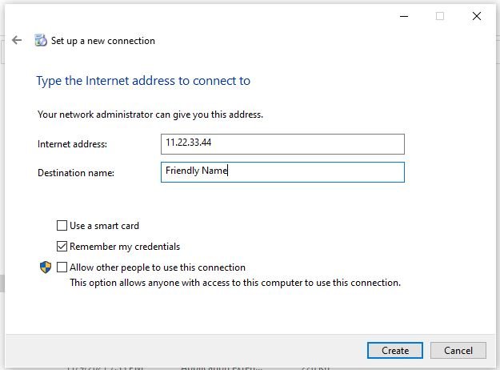Click the Internet address: label
Screen dimensions: 500x370
(72, 144)
